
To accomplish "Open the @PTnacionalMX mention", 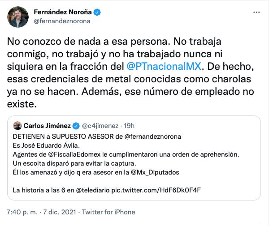I will [x=164, y=67].
